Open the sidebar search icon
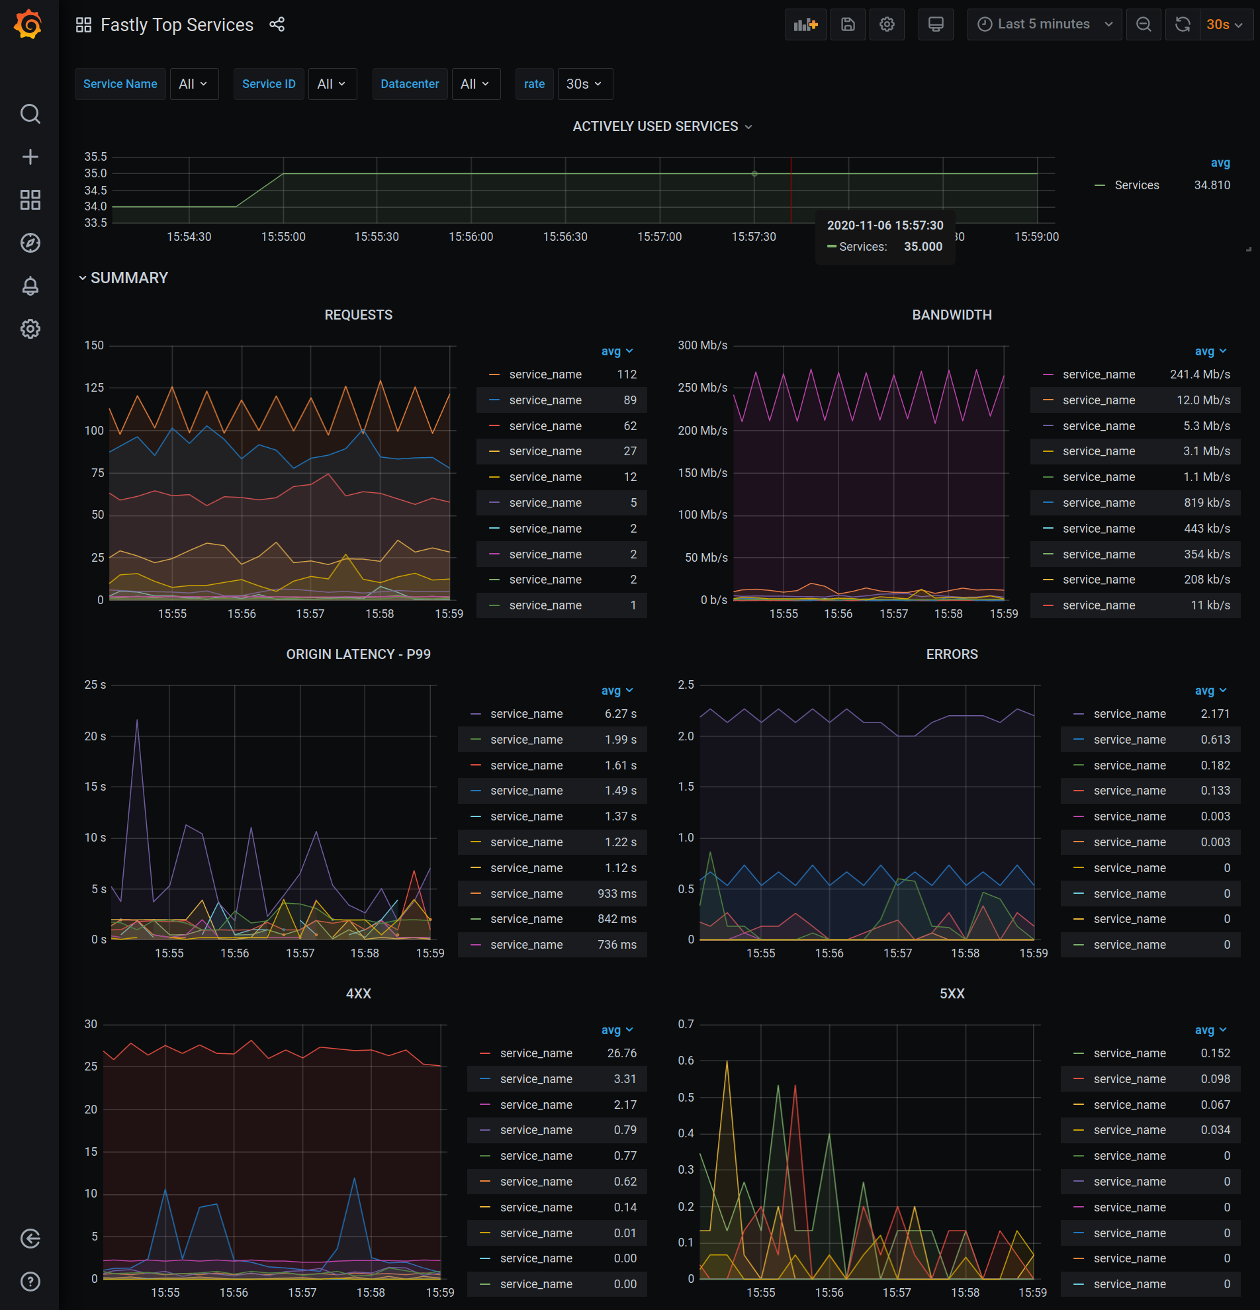This screenshot has height=1310, width=1260. [x=30, y=114]
